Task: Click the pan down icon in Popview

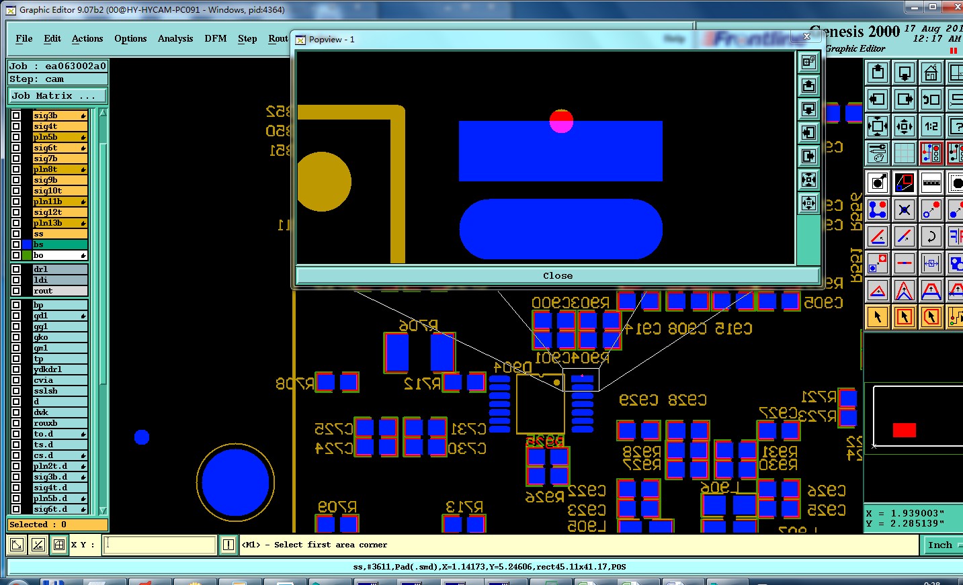Action: click(808, 109)
